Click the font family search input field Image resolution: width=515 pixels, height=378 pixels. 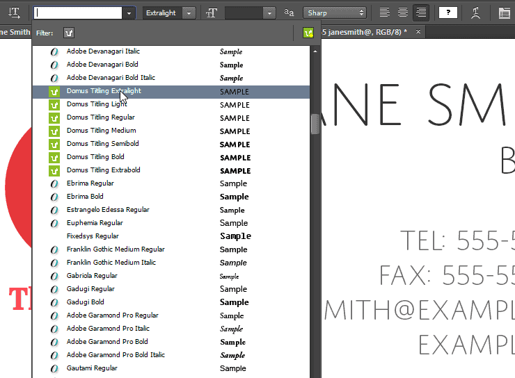click(78, 13)
